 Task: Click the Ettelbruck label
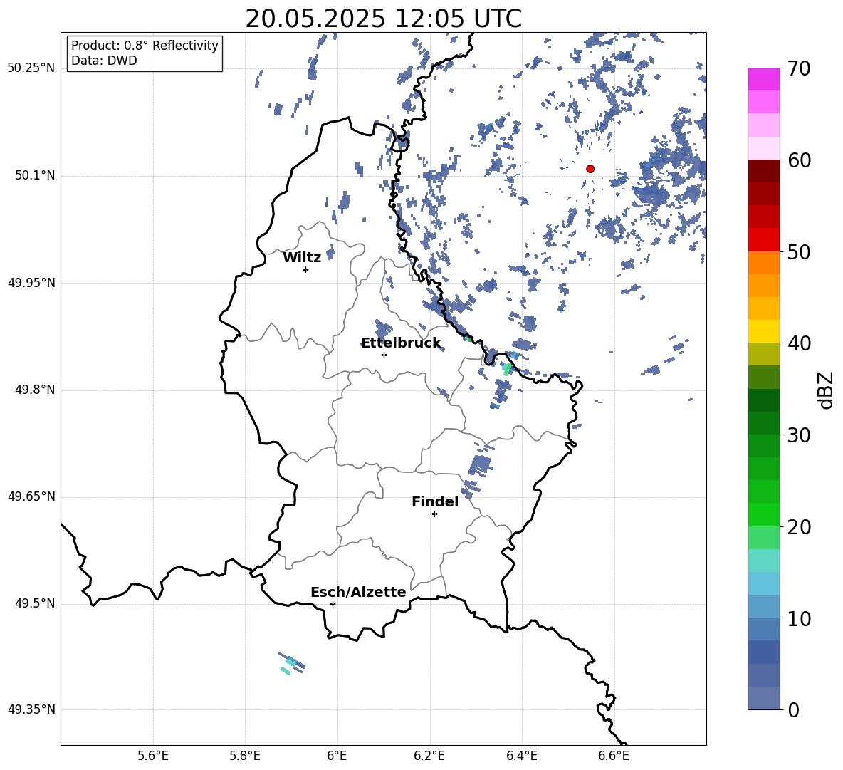pos(401,343)
